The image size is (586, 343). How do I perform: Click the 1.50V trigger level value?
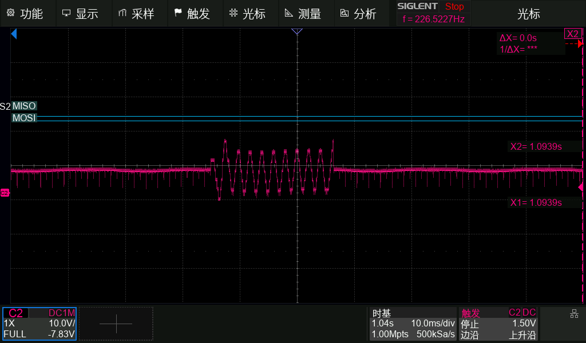coord(524,323)
